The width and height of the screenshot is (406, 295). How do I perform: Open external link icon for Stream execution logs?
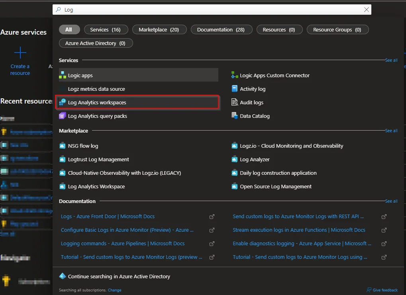(384, 230)
